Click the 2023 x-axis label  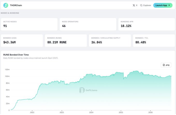click(62, 112)
